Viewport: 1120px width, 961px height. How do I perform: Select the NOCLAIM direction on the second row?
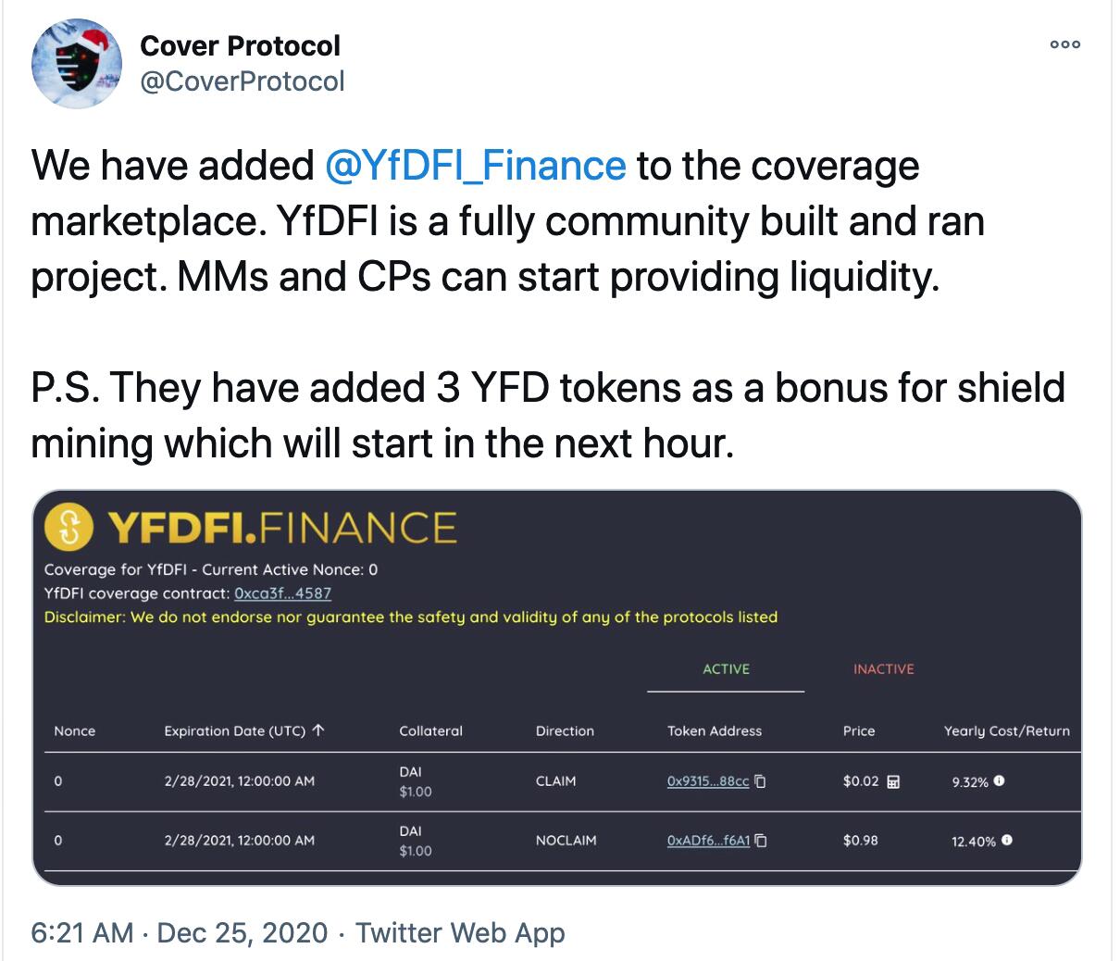pos(566,841)
